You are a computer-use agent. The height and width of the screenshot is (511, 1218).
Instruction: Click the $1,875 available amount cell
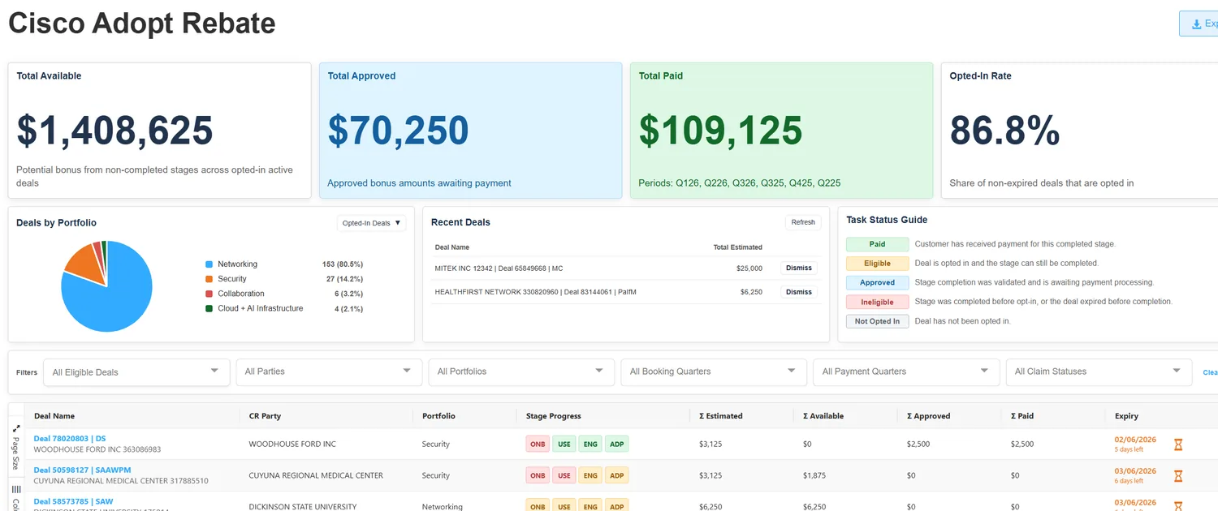point(814,475)
